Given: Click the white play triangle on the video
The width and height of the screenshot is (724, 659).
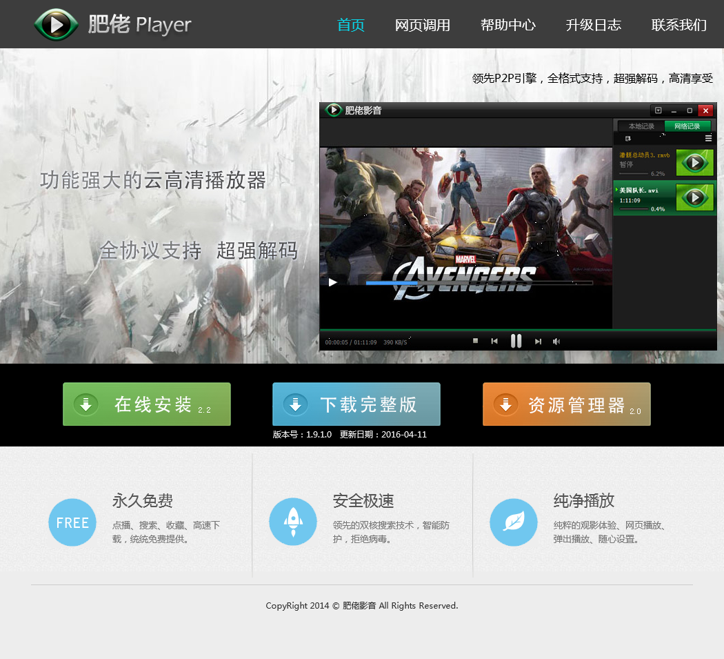Looking at the screenshot, I should 332,282.
